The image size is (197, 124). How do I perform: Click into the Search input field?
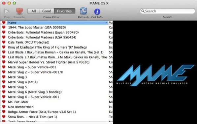168,11
